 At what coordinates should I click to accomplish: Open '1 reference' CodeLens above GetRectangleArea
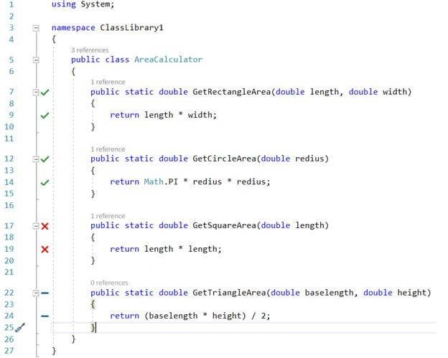108,83
